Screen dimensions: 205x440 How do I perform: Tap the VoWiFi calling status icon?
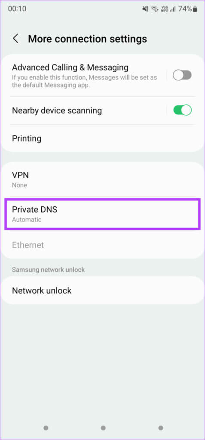[164, 9]
